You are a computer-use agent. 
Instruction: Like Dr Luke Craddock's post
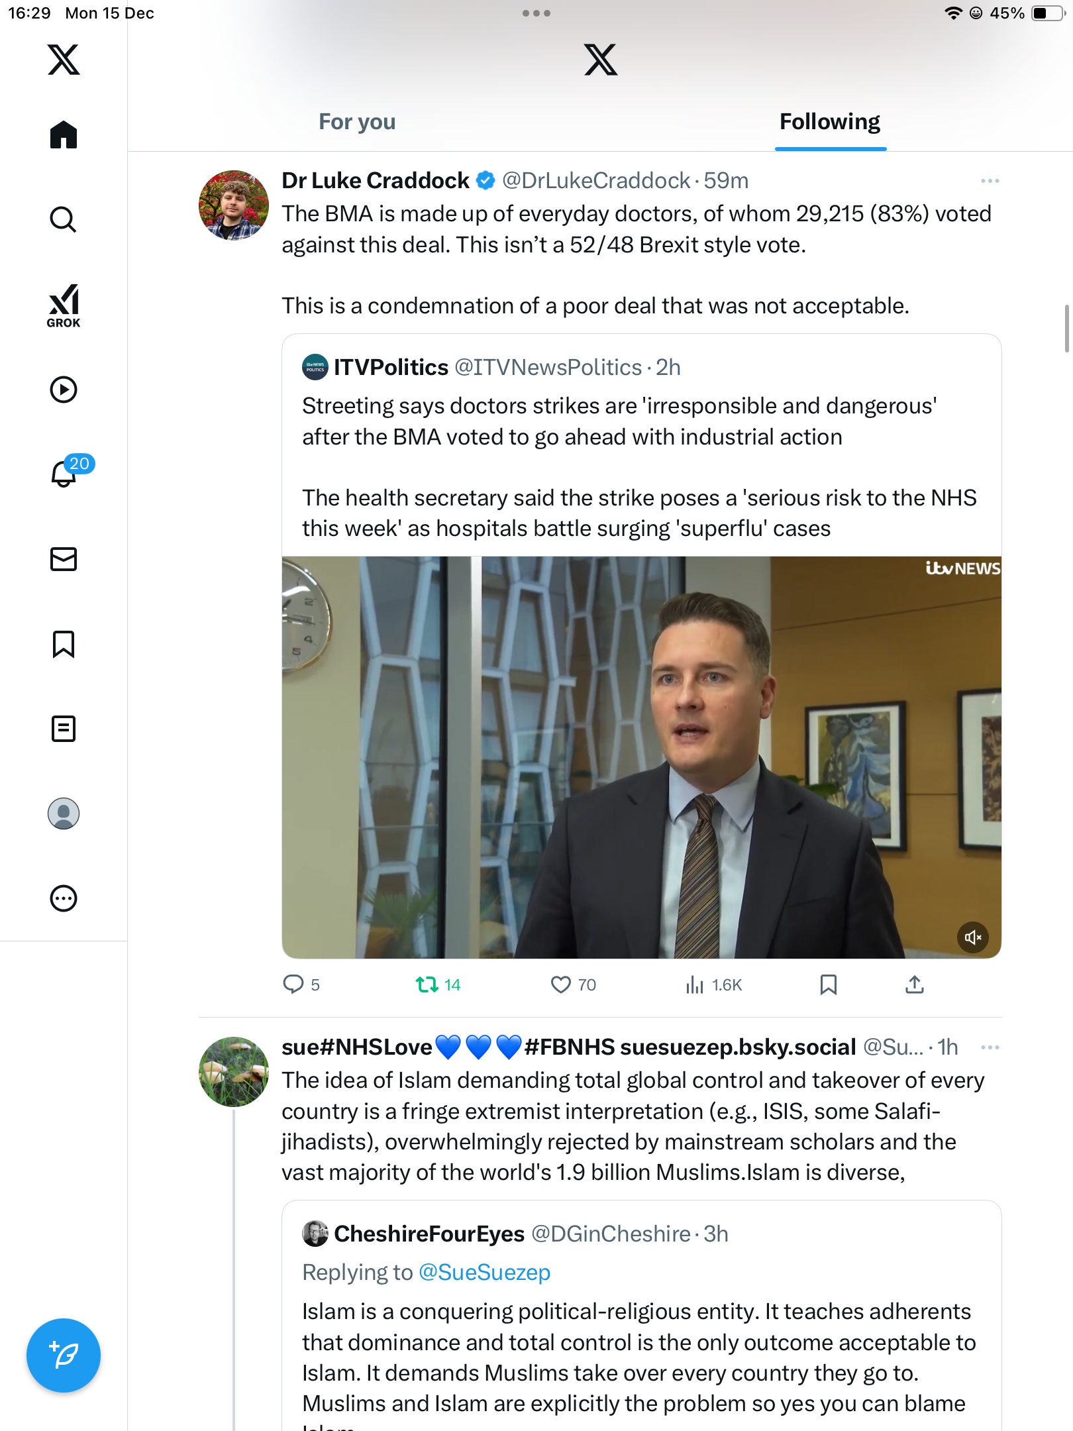561,984
